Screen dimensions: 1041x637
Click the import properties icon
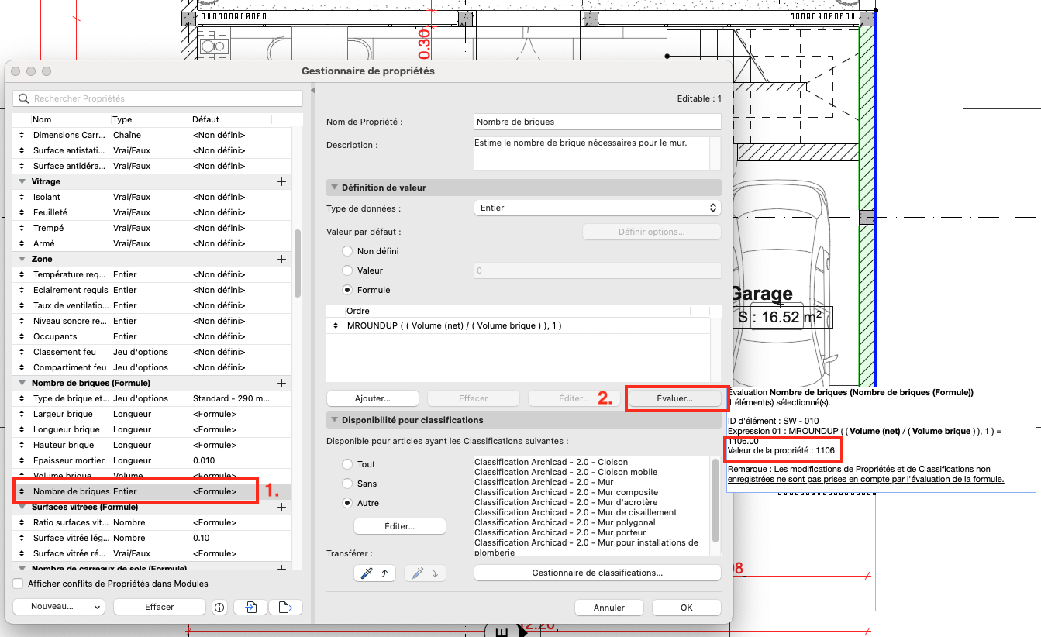click(x=252, y=607)
